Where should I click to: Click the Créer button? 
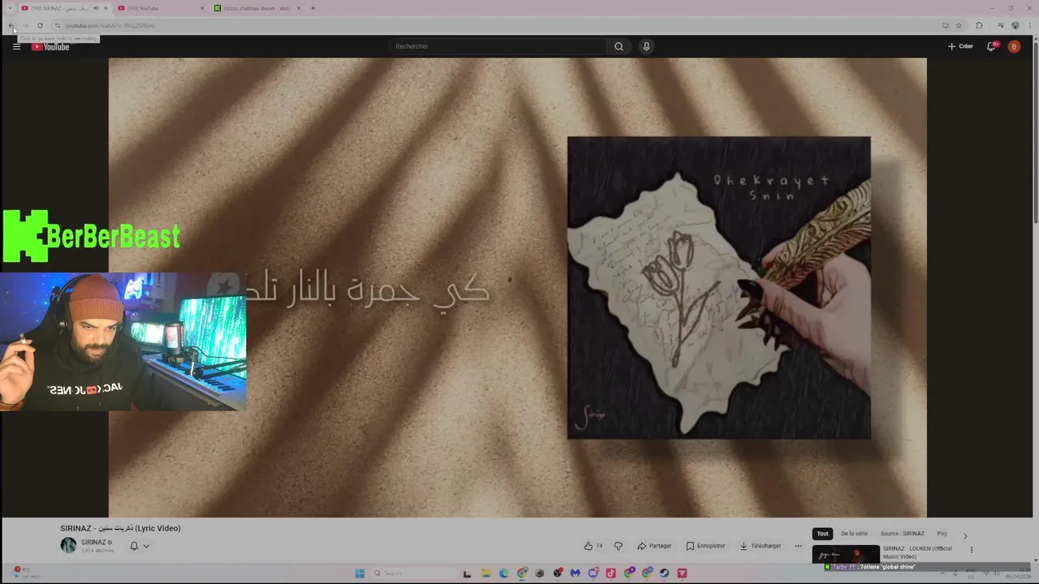tap(960, 46)
